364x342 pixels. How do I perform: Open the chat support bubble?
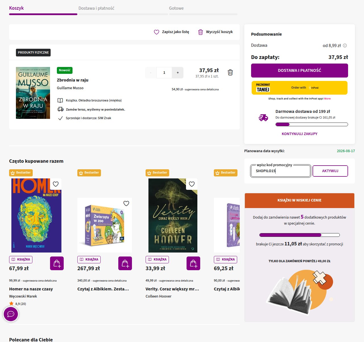11,314
